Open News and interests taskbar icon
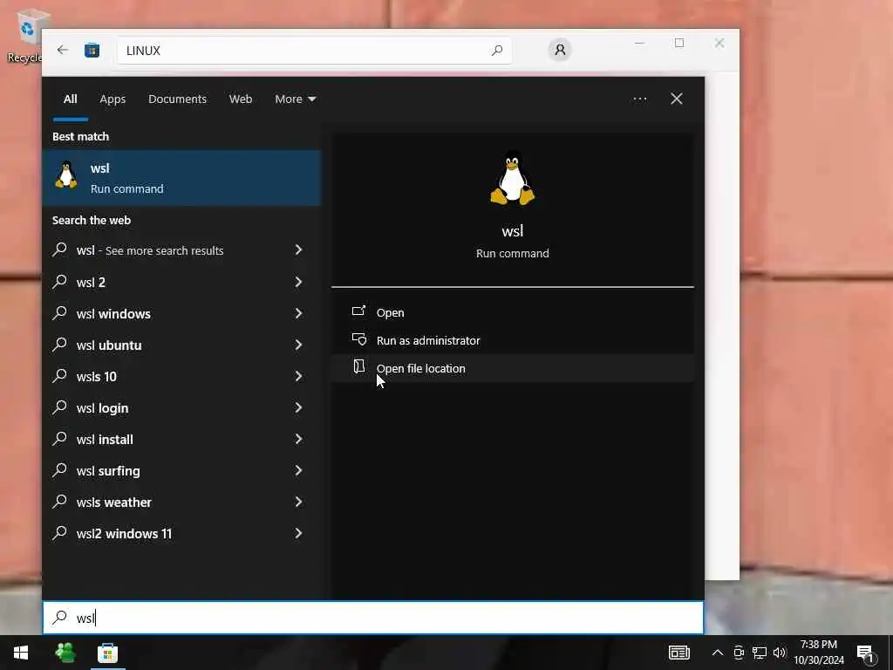 678,653
